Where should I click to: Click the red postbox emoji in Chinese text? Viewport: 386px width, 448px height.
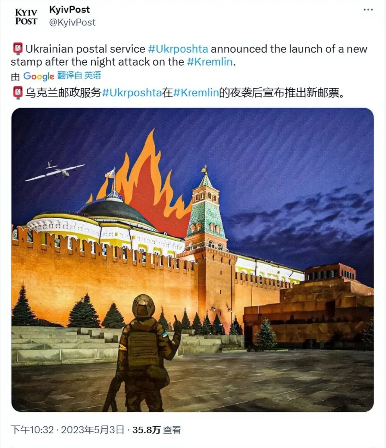[x=18, y=93]
